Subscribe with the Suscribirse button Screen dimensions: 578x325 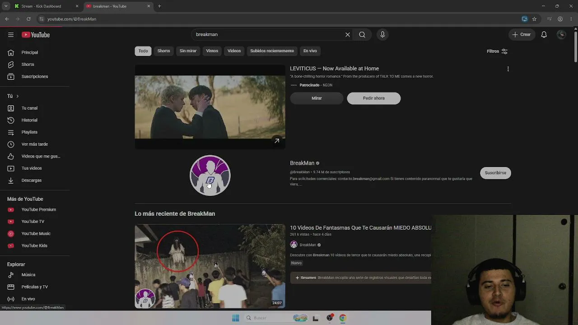pos(495,173)
